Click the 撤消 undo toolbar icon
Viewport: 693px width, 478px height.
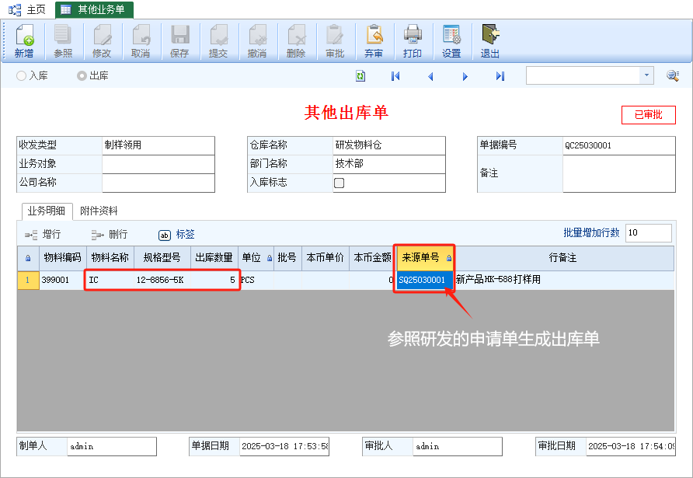coord(257,40)
